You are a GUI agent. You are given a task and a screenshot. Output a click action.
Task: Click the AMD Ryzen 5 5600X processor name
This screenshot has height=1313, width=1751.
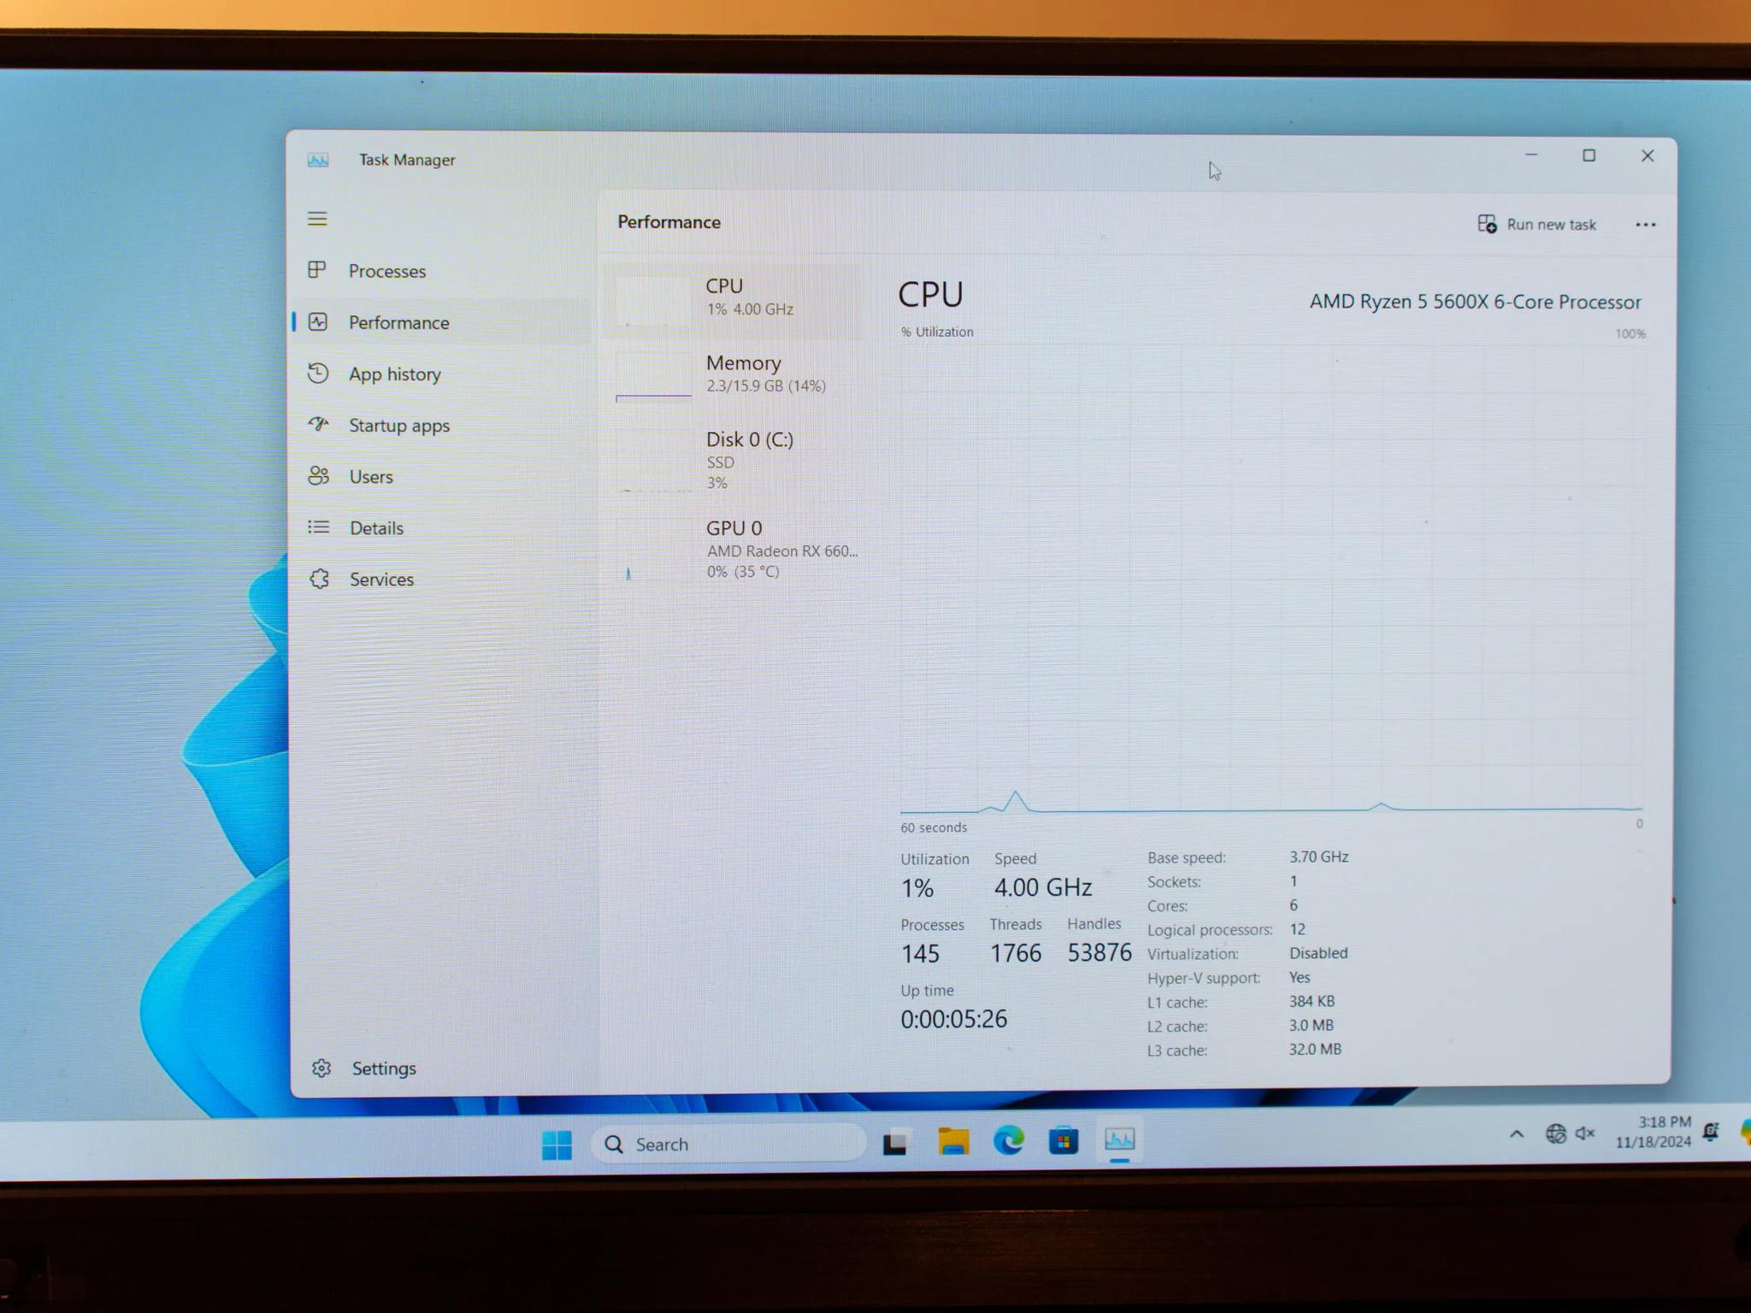click(x=1476, y=302)
